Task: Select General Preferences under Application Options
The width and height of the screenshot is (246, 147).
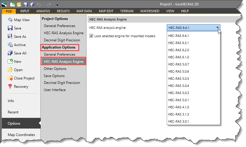Action: (x=60, y=54)
